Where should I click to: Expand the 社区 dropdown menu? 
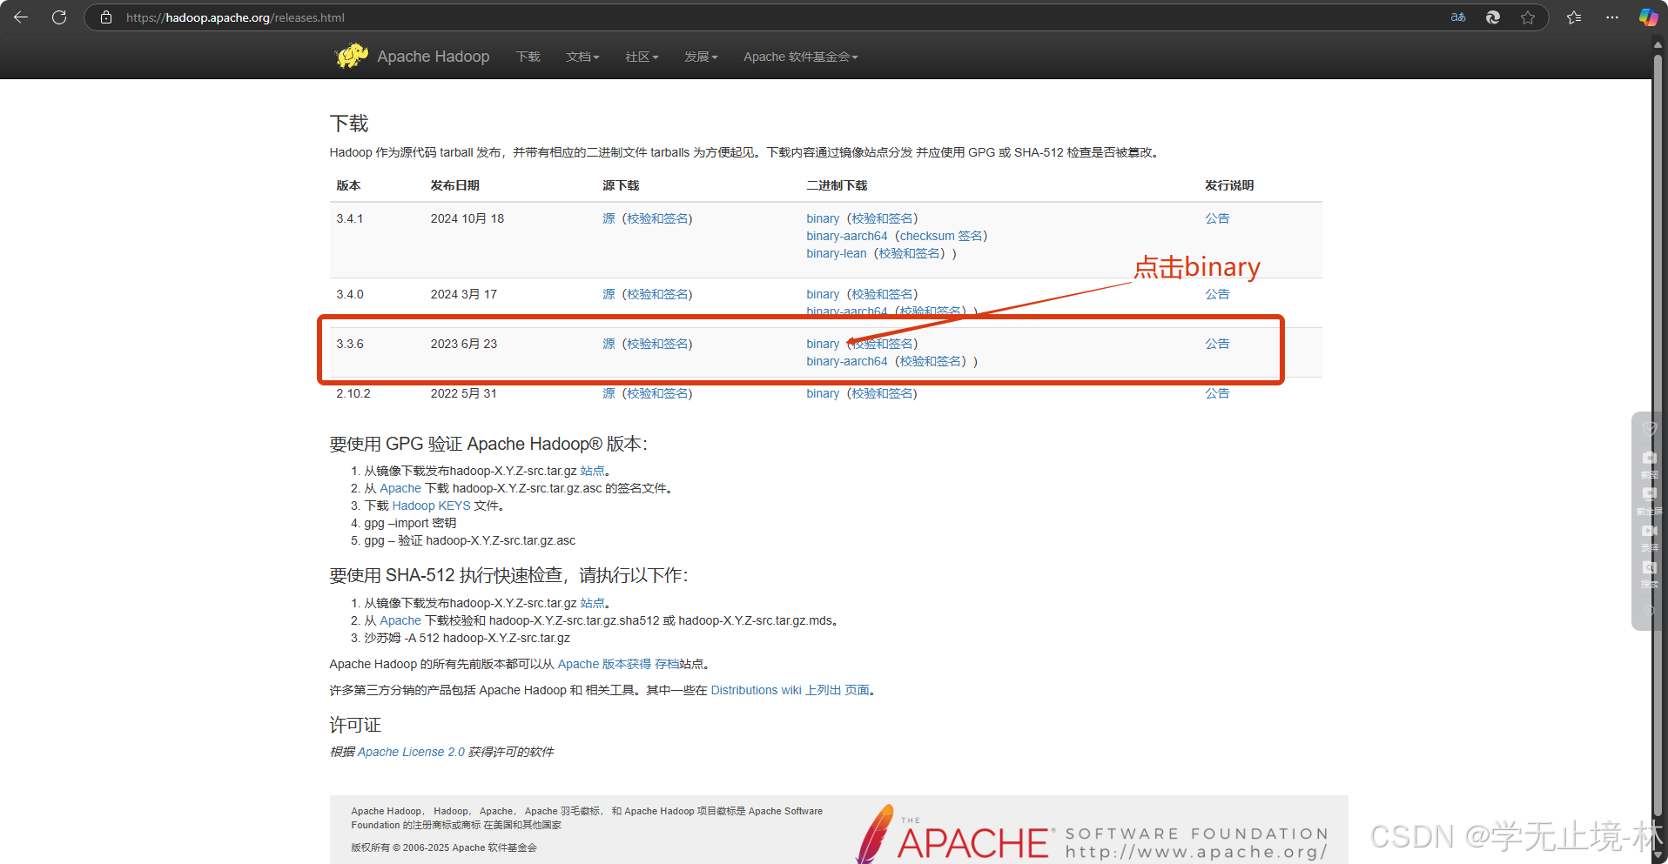[x=642, y=57]
